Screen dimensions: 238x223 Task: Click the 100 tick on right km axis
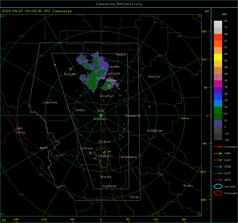pyautogui.click(x=204, y=59)
